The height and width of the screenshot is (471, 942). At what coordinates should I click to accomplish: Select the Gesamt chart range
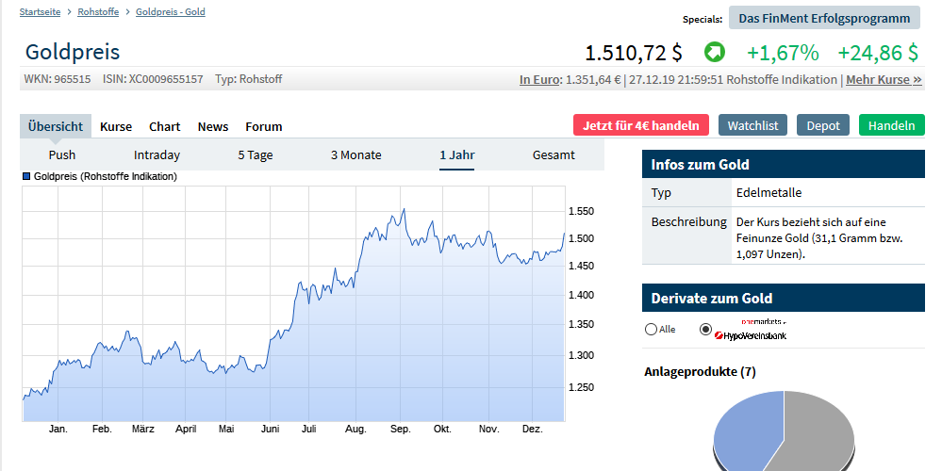click(x=554, y=154)
